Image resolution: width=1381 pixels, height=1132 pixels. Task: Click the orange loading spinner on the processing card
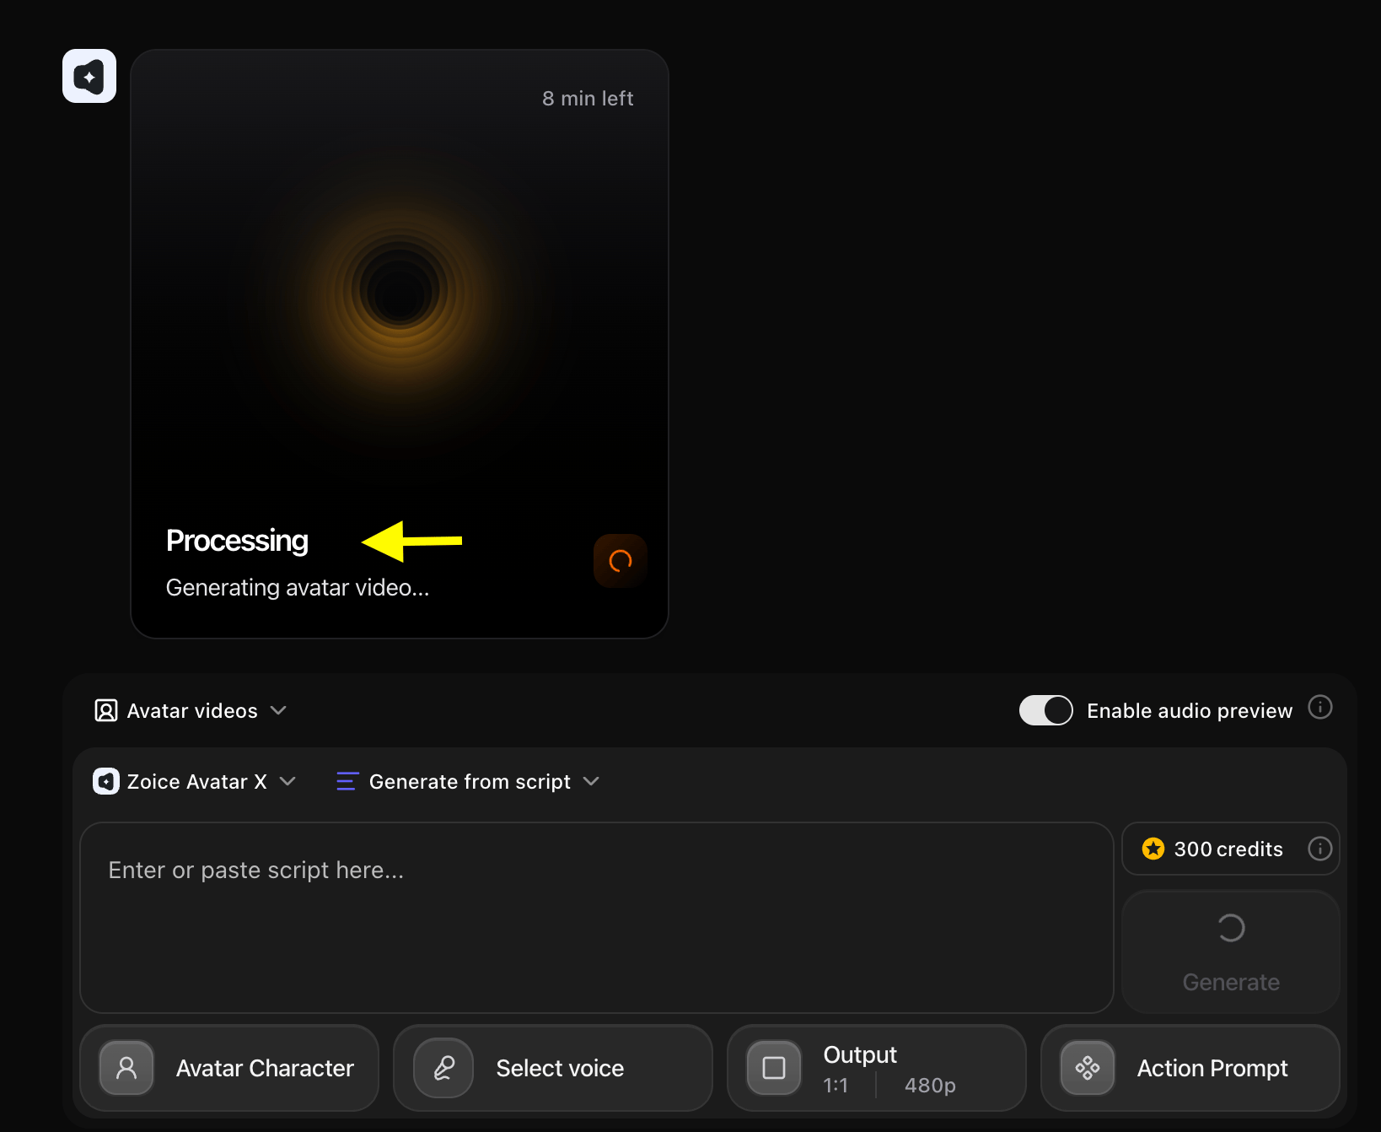coord(621,561)
